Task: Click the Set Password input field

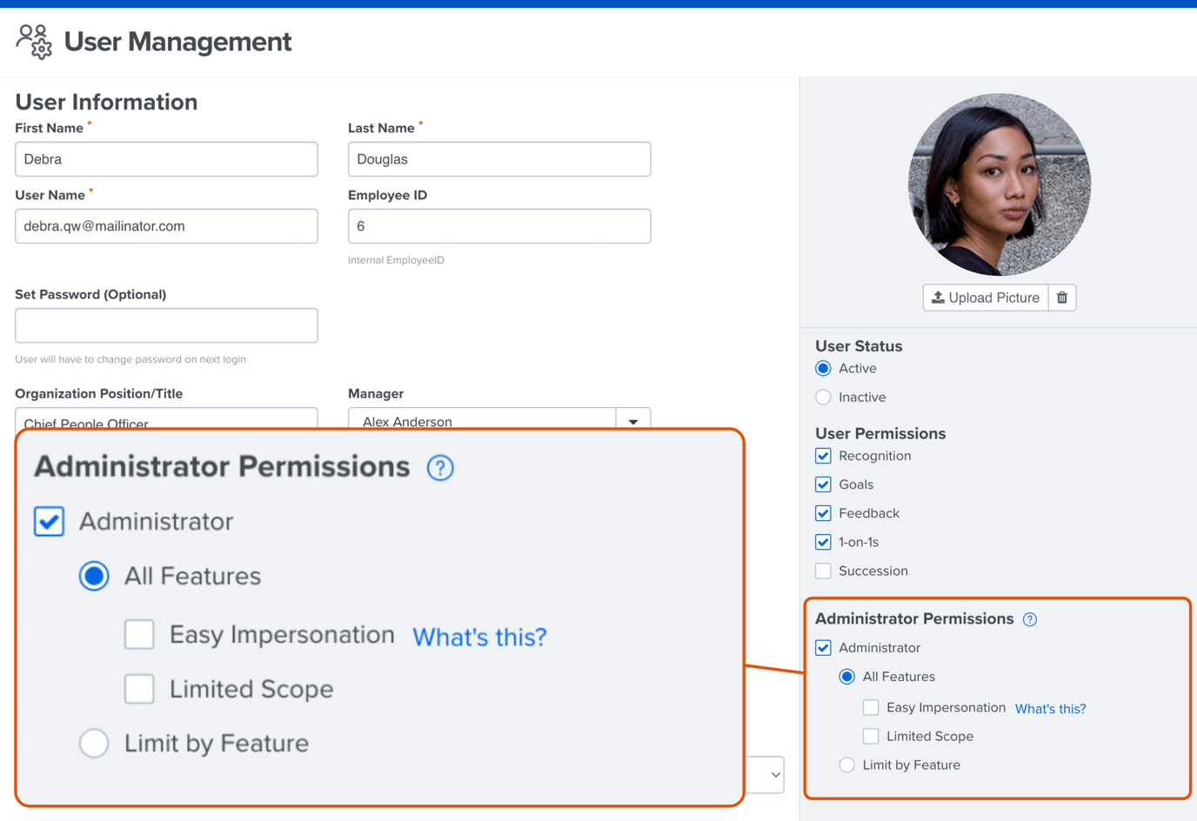Action: [165, 325]
